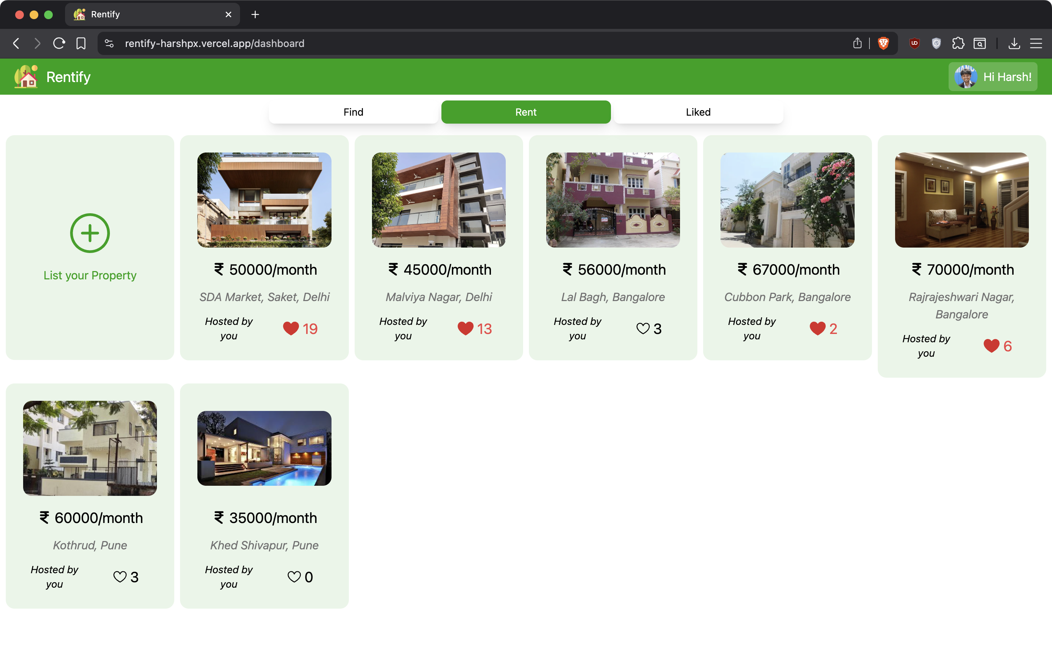
Task: Open the Liked tab
Action: click(x=698, y=112)
